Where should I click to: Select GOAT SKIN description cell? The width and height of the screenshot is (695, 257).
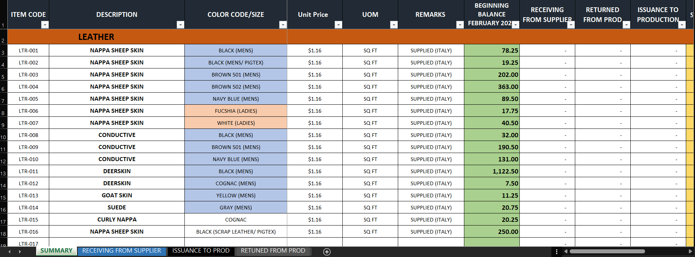[117, 195]
